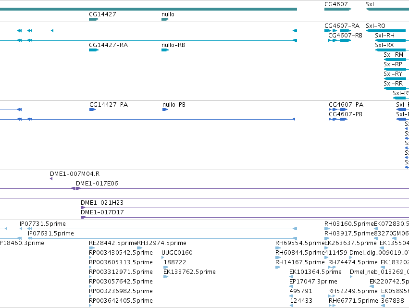Click EST label RE28442.5prime
This screenshot has height=308, width=409.
(113, 243)
